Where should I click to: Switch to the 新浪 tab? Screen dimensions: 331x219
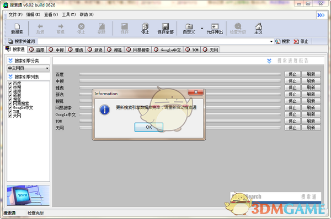pyautogui.click(x=95, y=50)
